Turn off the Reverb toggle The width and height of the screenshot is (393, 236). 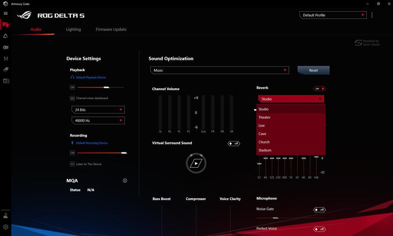[319, 88]
